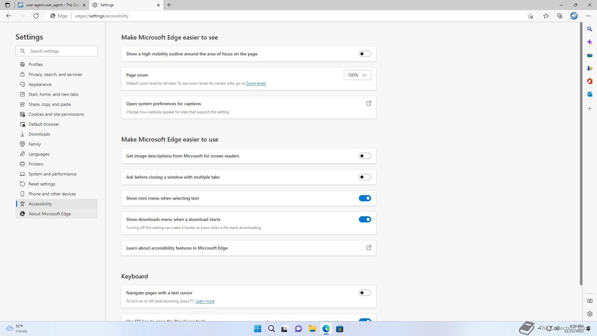
Task: Open the Page zoom 100% dropdown
Action: [x=357, y=75]
